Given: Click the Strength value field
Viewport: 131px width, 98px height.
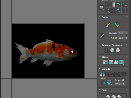Looking at the screenshot, I should click(x=122, y=33).
